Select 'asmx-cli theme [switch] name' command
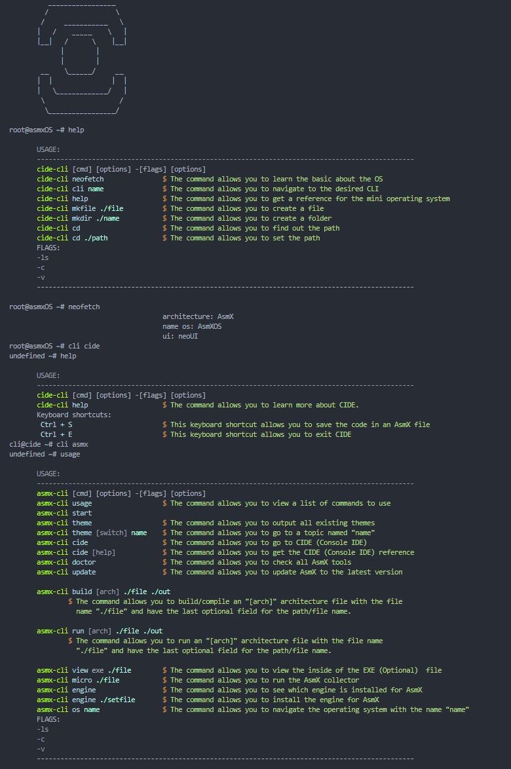This screenshot has width=511, height=769. point(92,533)
